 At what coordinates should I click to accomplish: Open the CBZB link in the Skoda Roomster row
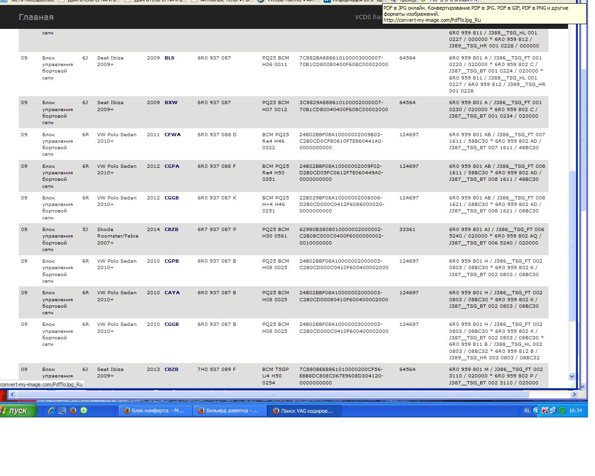pos(171,230)
